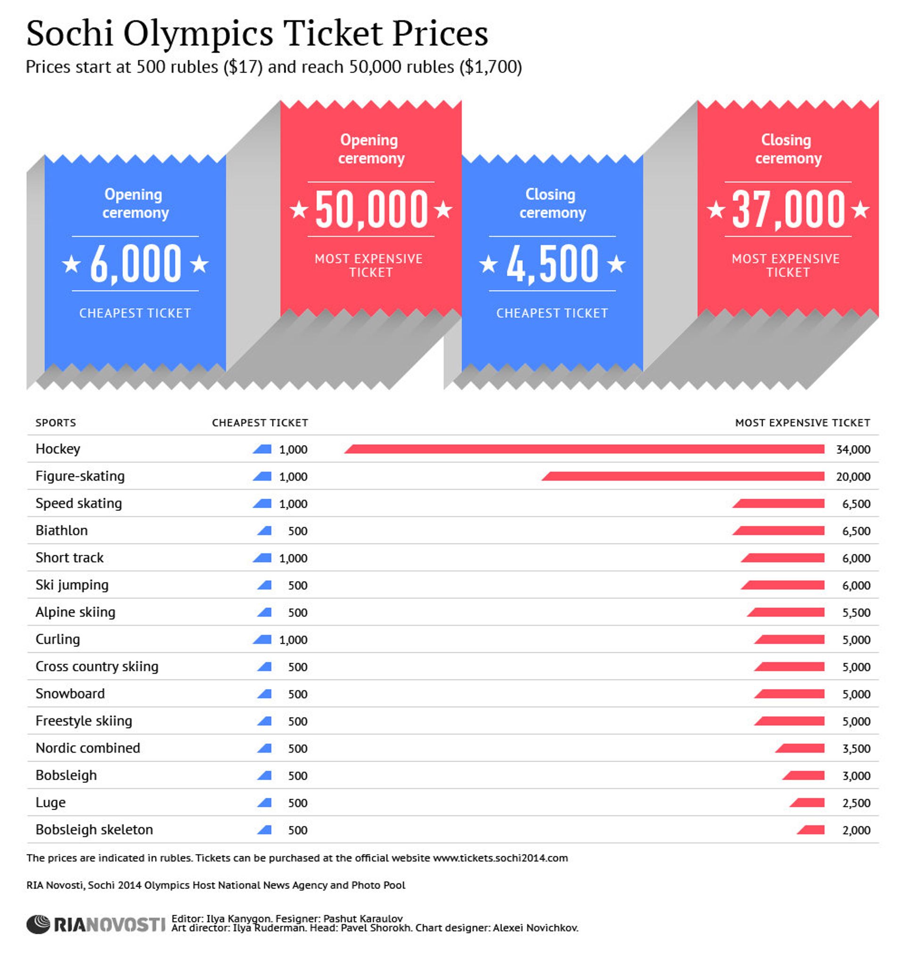Click the MOST EXPENSIVE TICKET column header
This screenshot has width=905, height=961.
803,422
